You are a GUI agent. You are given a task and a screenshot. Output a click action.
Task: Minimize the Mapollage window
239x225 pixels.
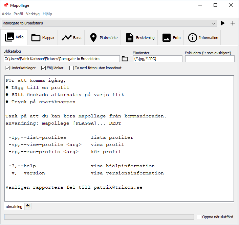(200, 5)
